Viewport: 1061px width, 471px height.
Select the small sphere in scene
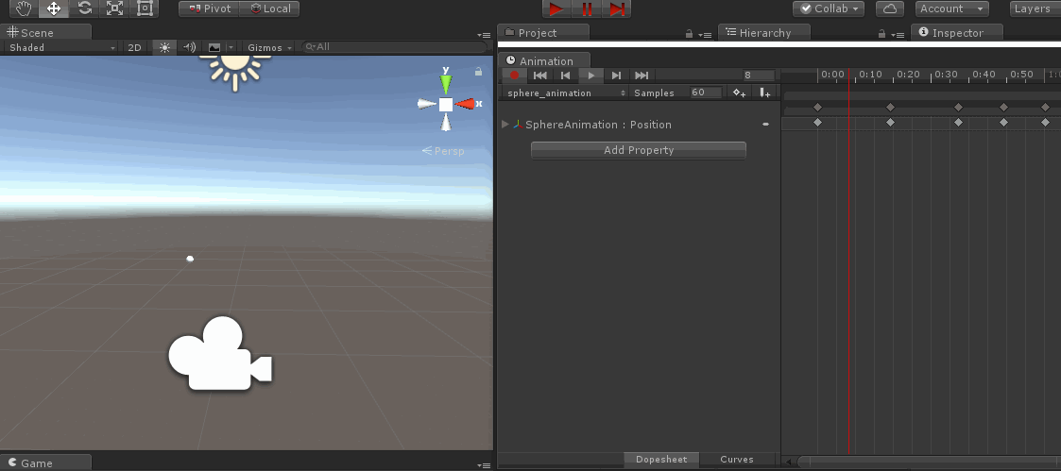(x=190, y=259)
